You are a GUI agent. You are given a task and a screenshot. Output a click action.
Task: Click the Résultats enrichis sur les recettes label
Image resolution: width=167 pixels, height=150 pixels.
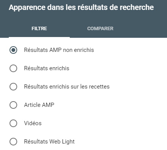click(67, 87)
